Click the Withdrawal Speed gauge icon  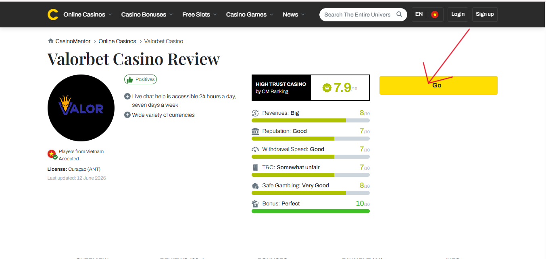[x=255, y=149]
